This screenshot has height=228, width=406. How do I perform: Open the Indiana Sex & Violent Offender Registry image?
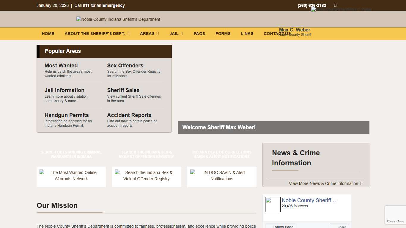(146, 176)
